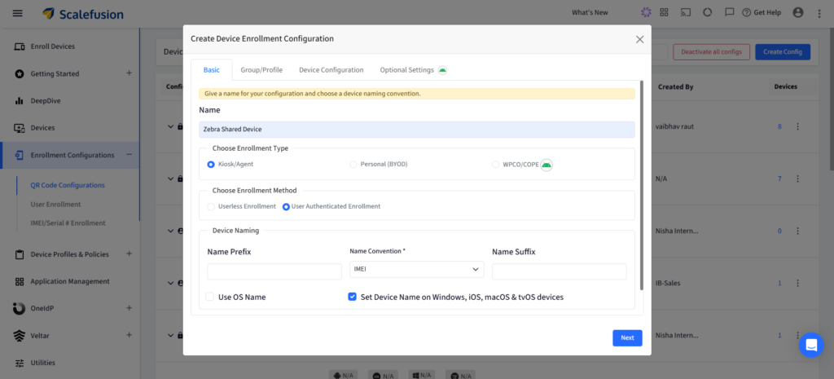834x379 pixels.
Task: Switch to the Optional Settings tab
Action: coord(407,70)
